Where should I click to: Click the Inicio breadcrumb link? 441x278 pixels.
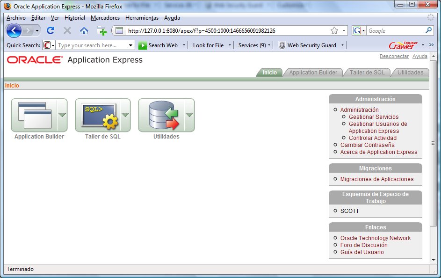[12, 86]
